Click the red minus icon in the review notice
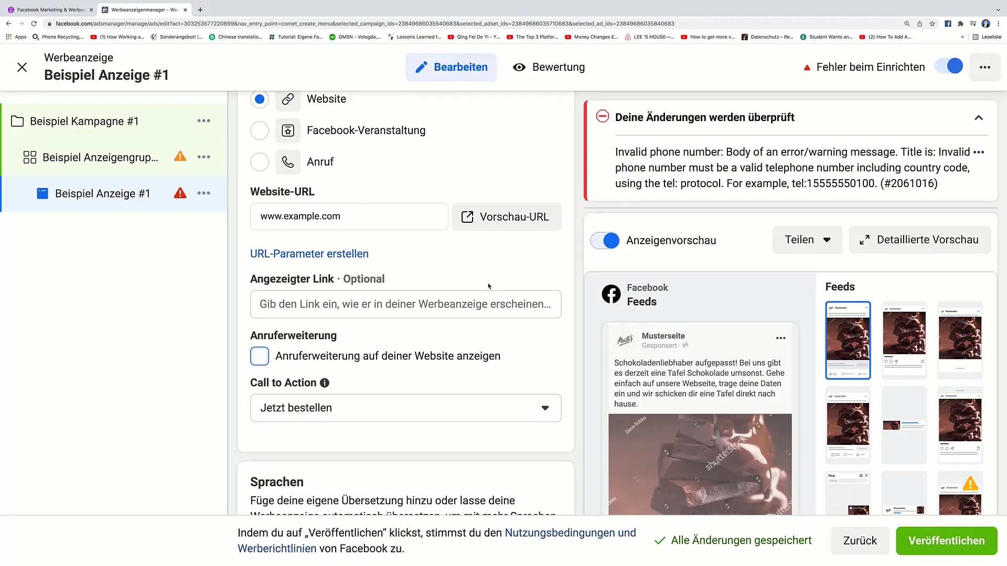 pos(603,116)
